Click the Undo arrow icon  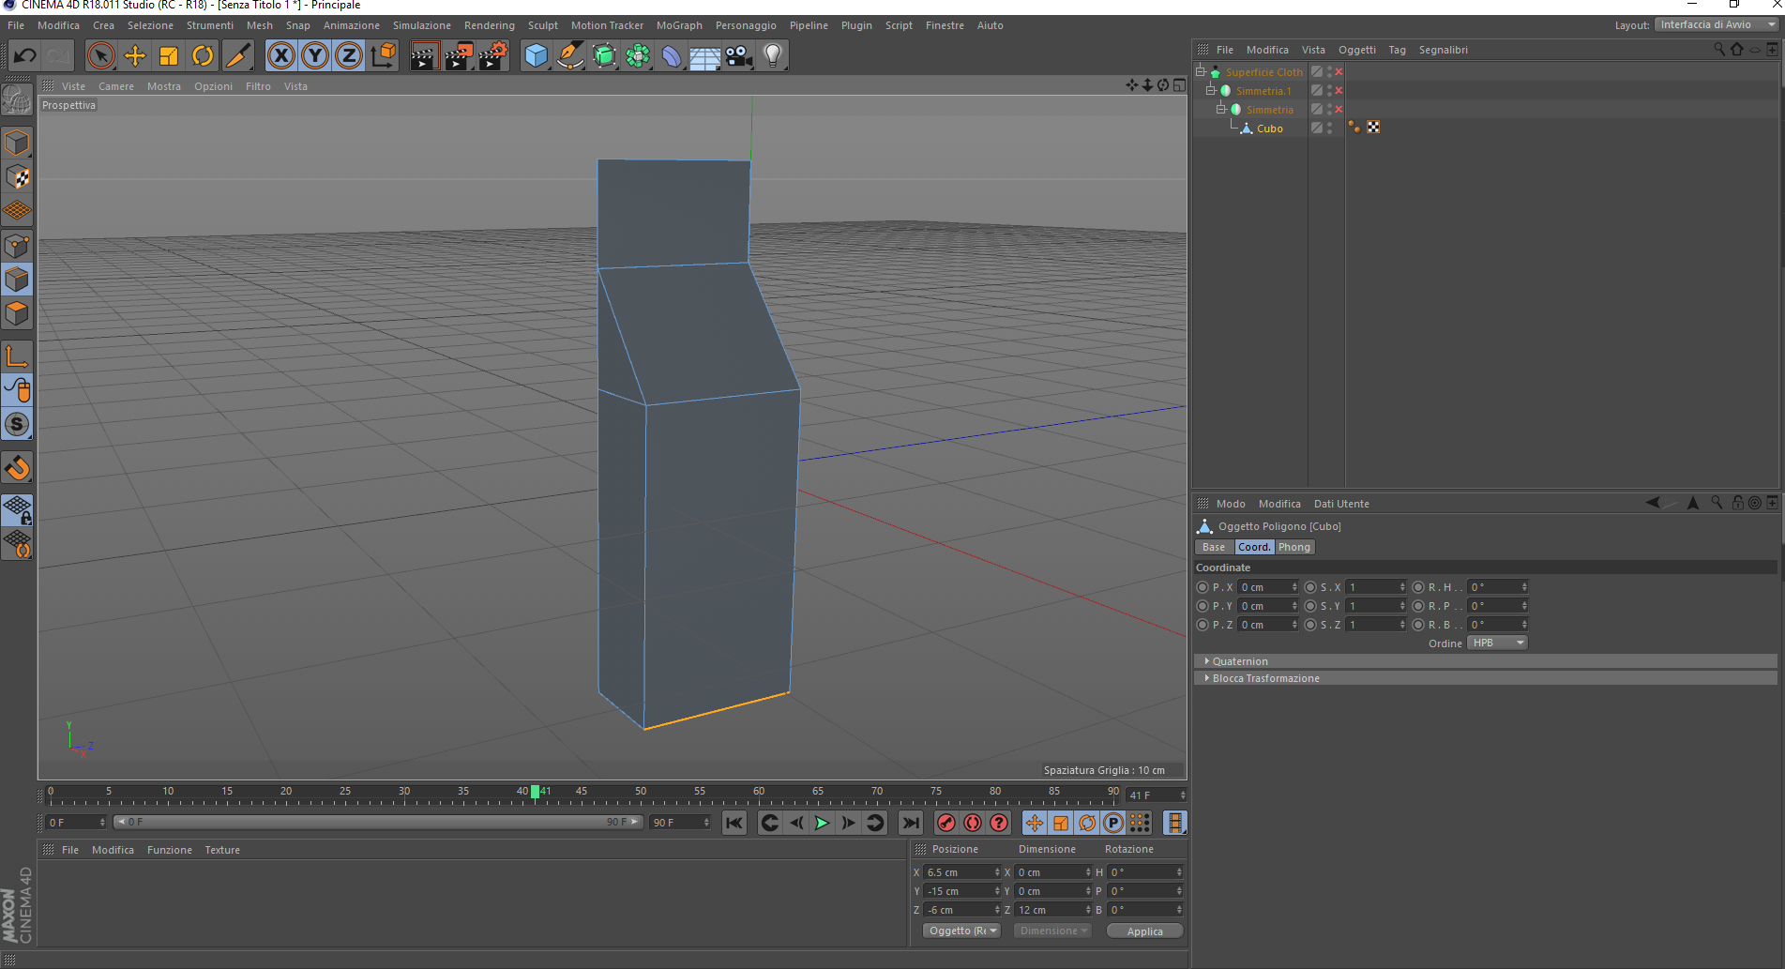click(24, 56)
